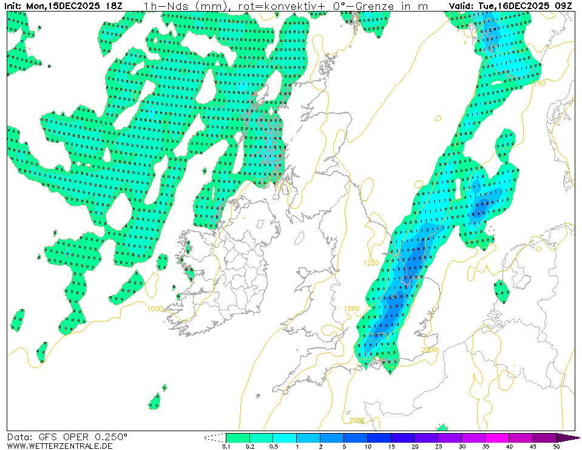Click the 'Data: GFS OPER 0.250°' label
This screenshot has width=582, height=450.
point(67,437)
